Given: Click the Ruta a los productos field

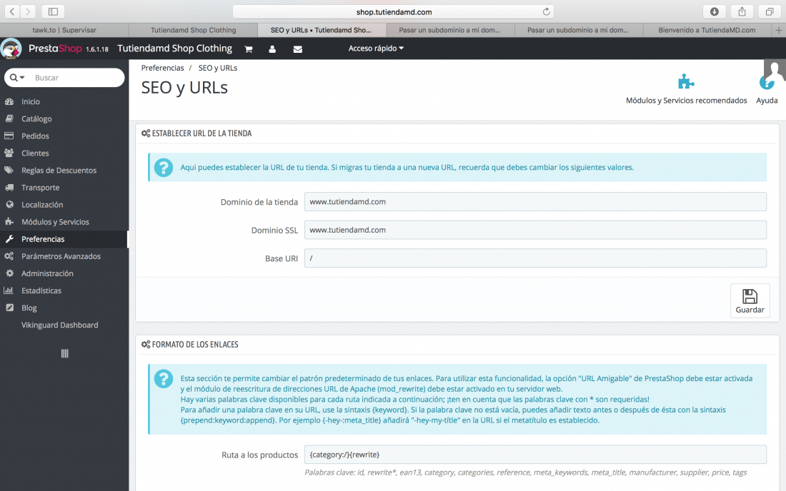Looking at the screenshot, I should pyautogui.click(x=535, y=455).
